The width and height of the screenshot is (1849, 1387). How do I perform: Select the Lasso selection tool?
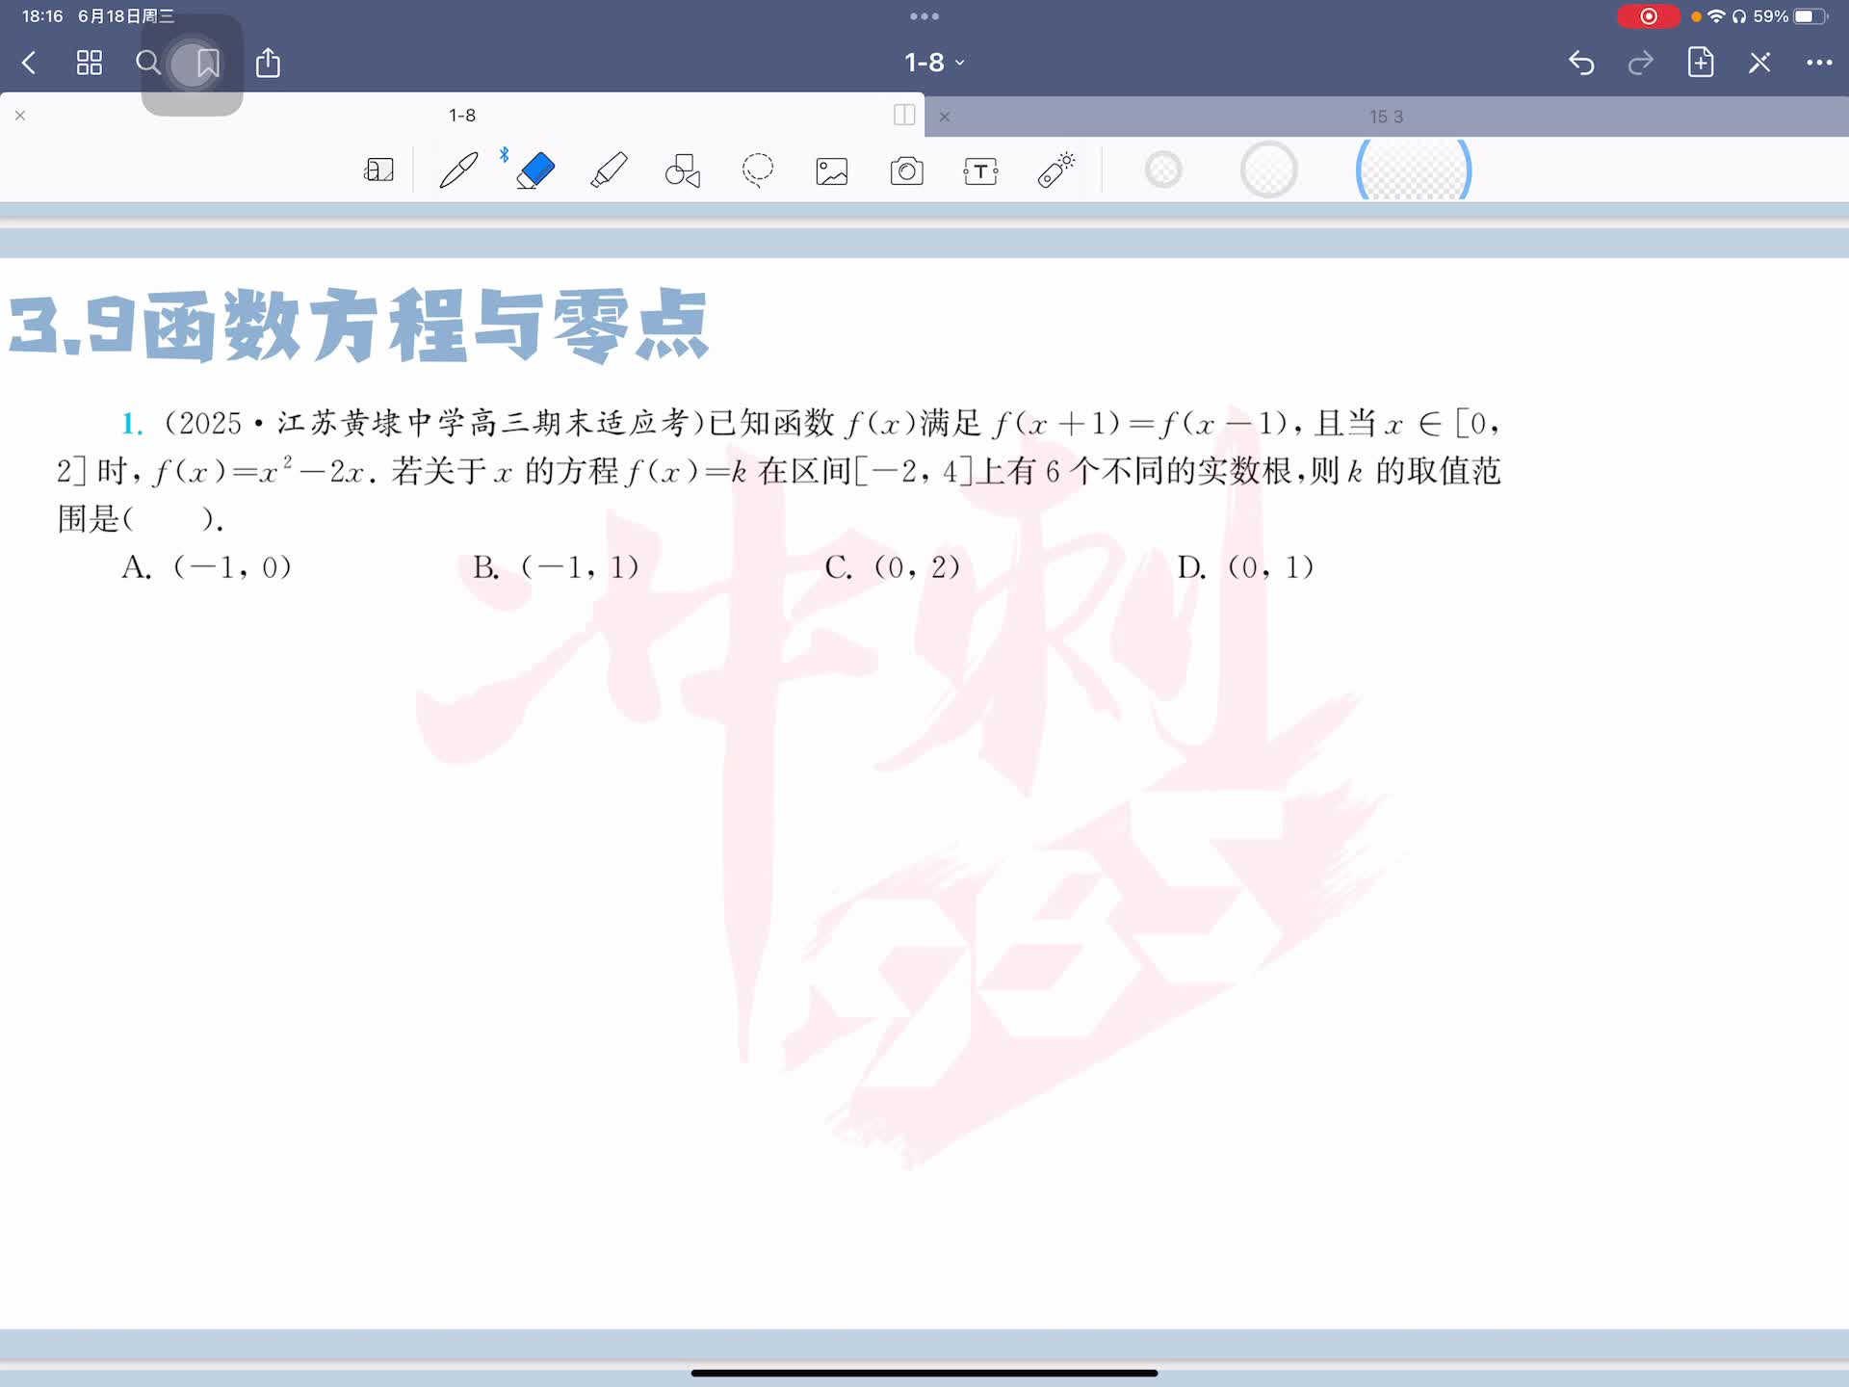point(758,170)
